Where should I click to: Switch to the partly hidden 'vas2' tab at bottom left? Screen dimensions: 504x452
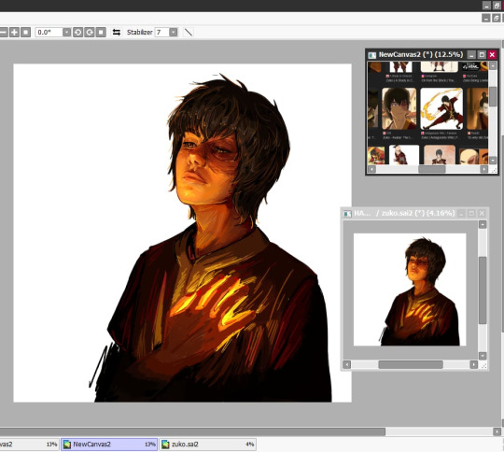click(29, 445)
